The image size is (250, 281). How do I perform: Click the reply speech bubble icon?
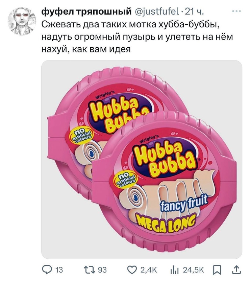pyautogui.click(x=47, y=270)
